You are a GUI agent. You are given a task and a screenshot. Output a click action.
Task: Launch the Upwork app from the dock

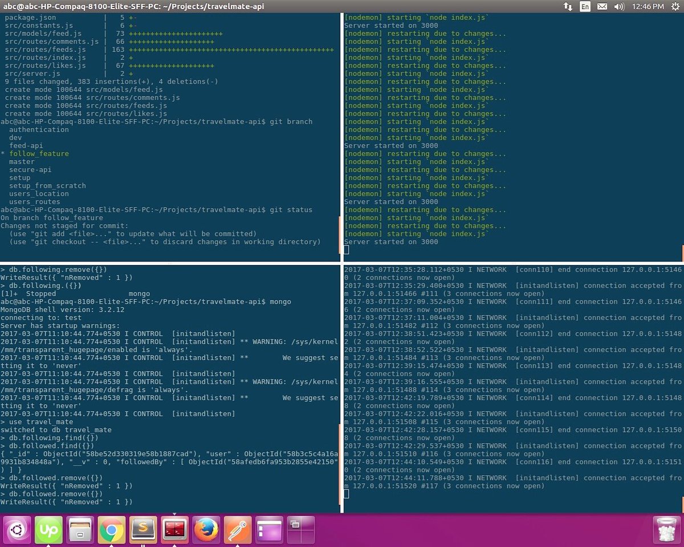point(48,531)
